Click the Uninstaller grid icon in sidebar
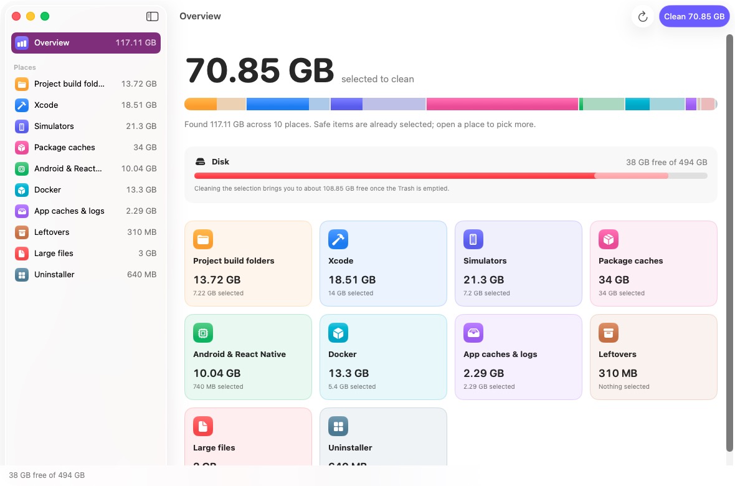 tap(22, 274)
